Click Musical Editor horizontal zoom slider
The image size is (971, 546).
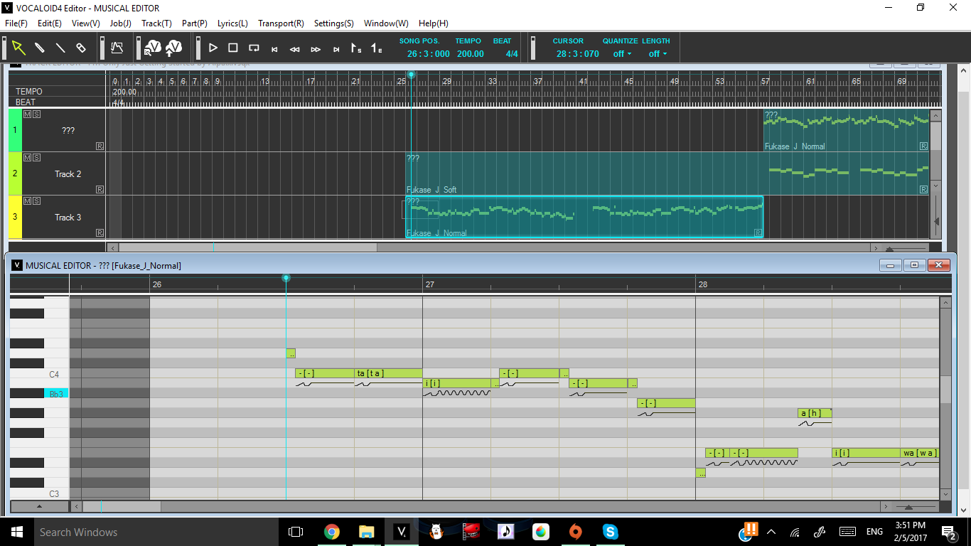pos(910,507)
